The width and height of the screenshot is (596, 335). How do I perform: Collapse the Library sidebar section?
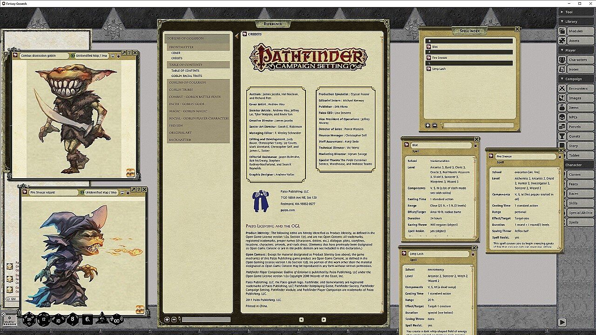[576, 21]
